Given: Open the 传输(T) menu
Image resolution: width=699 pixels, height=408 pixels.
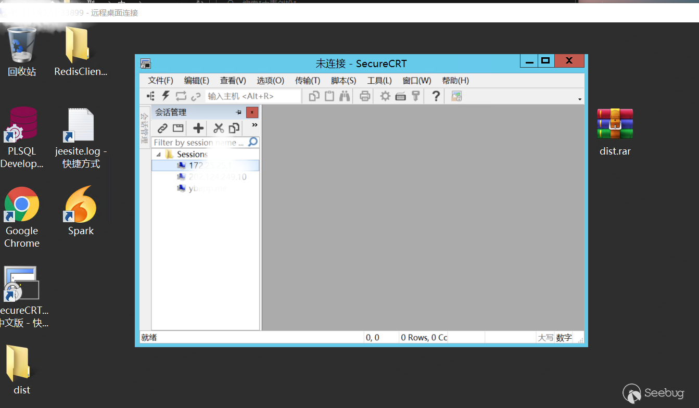Looking at the screenshot, I should (308, 81).
